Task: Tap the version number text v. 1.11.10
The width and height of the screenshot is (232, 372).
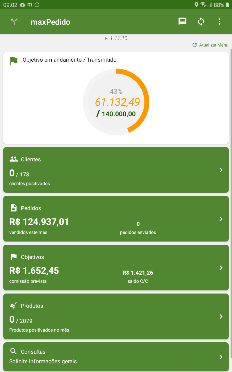Action: [116, 38]
